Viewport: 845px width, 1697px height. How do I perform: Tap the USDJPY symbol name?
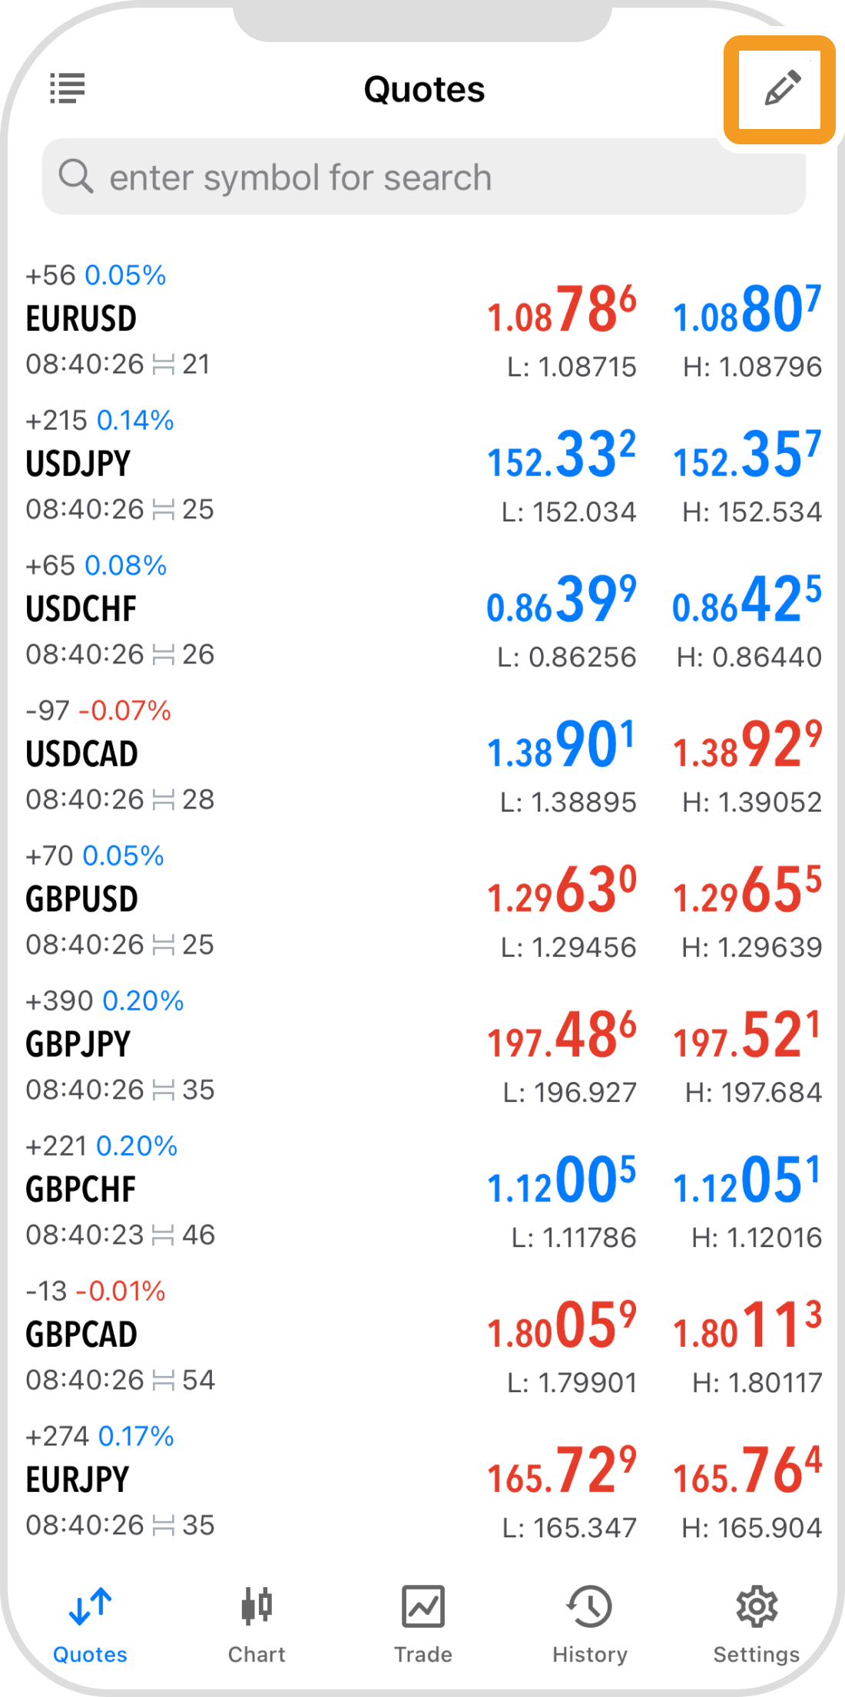(78, 464)
